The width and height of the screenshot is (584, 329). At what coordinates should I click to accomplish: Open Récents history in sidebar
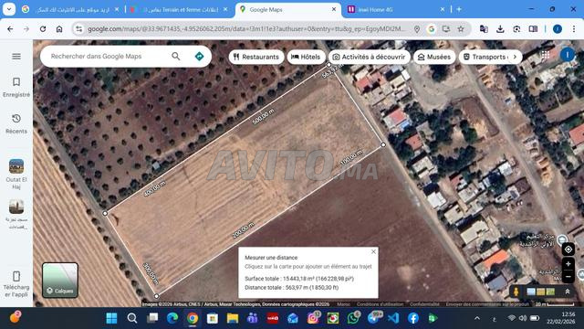pyautogui.click(x=16, y=124)
